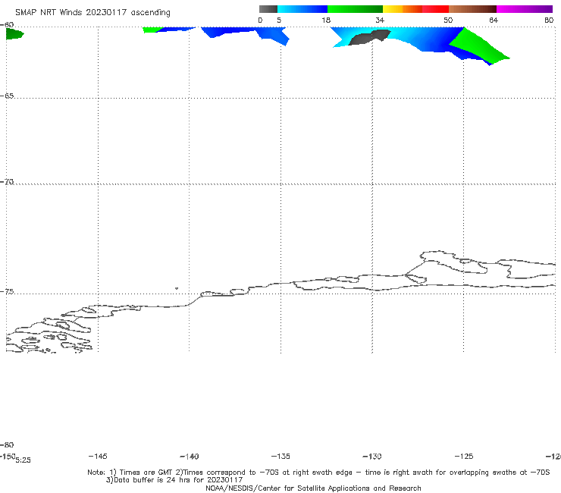Click the note line starting "Note: 1) Times are GMT"
561x493 pixels.
click(x=318, y=473)
